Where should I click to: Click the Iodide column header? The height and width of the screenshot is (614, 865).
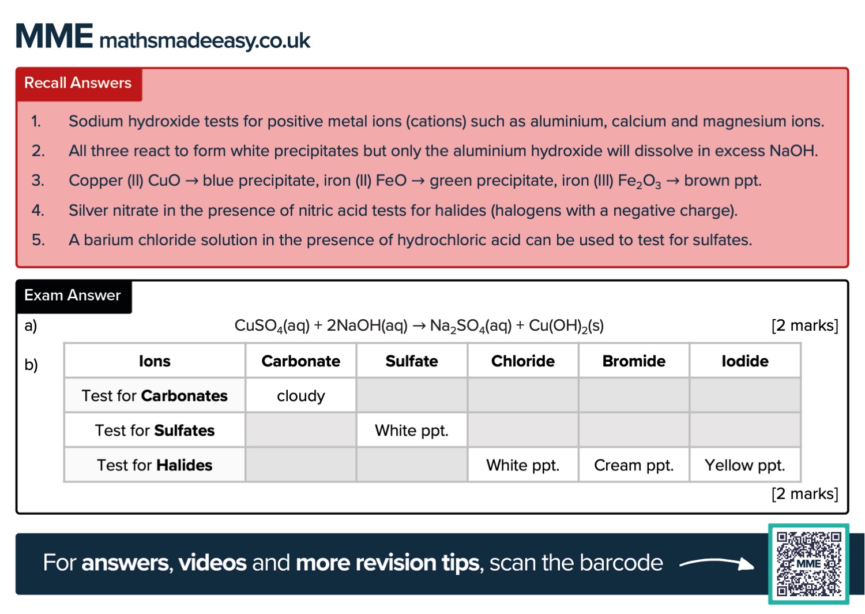click(x=744, y=361)
